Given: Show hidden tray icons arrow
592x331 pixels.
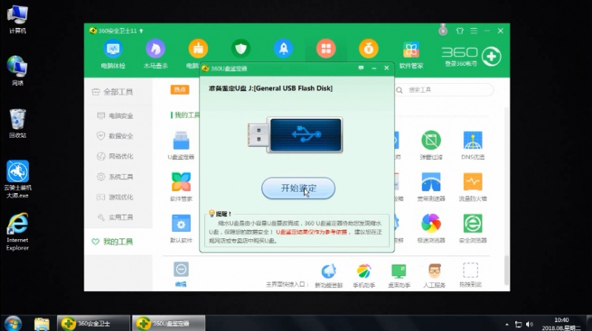Looking at the screenshot, I should tap(507, 324).
